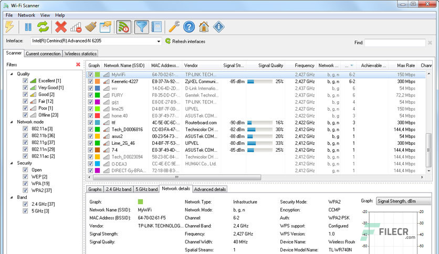Click the green color swatch for MyWiFi

click(x=98, y=75)
